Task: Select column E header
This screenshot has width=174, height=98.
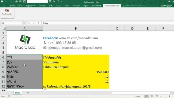Action: 148,28
